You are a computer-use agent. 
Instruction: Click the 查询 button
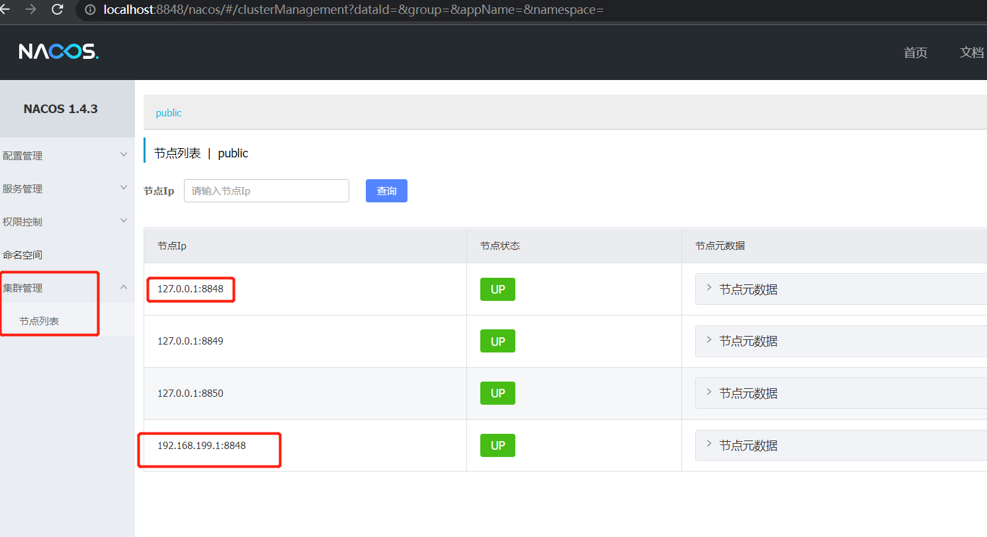click(x=386, y=190)
